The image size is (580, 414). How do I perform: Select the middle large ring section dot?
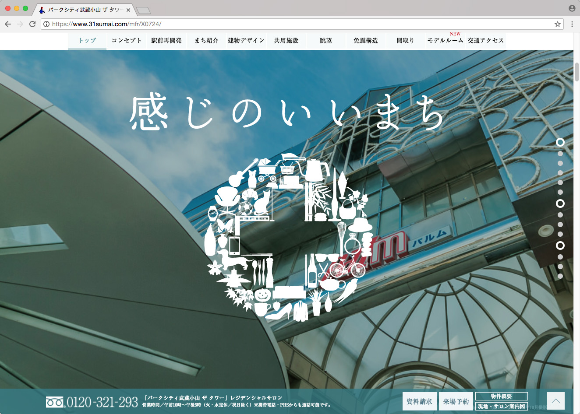[560, 203]
